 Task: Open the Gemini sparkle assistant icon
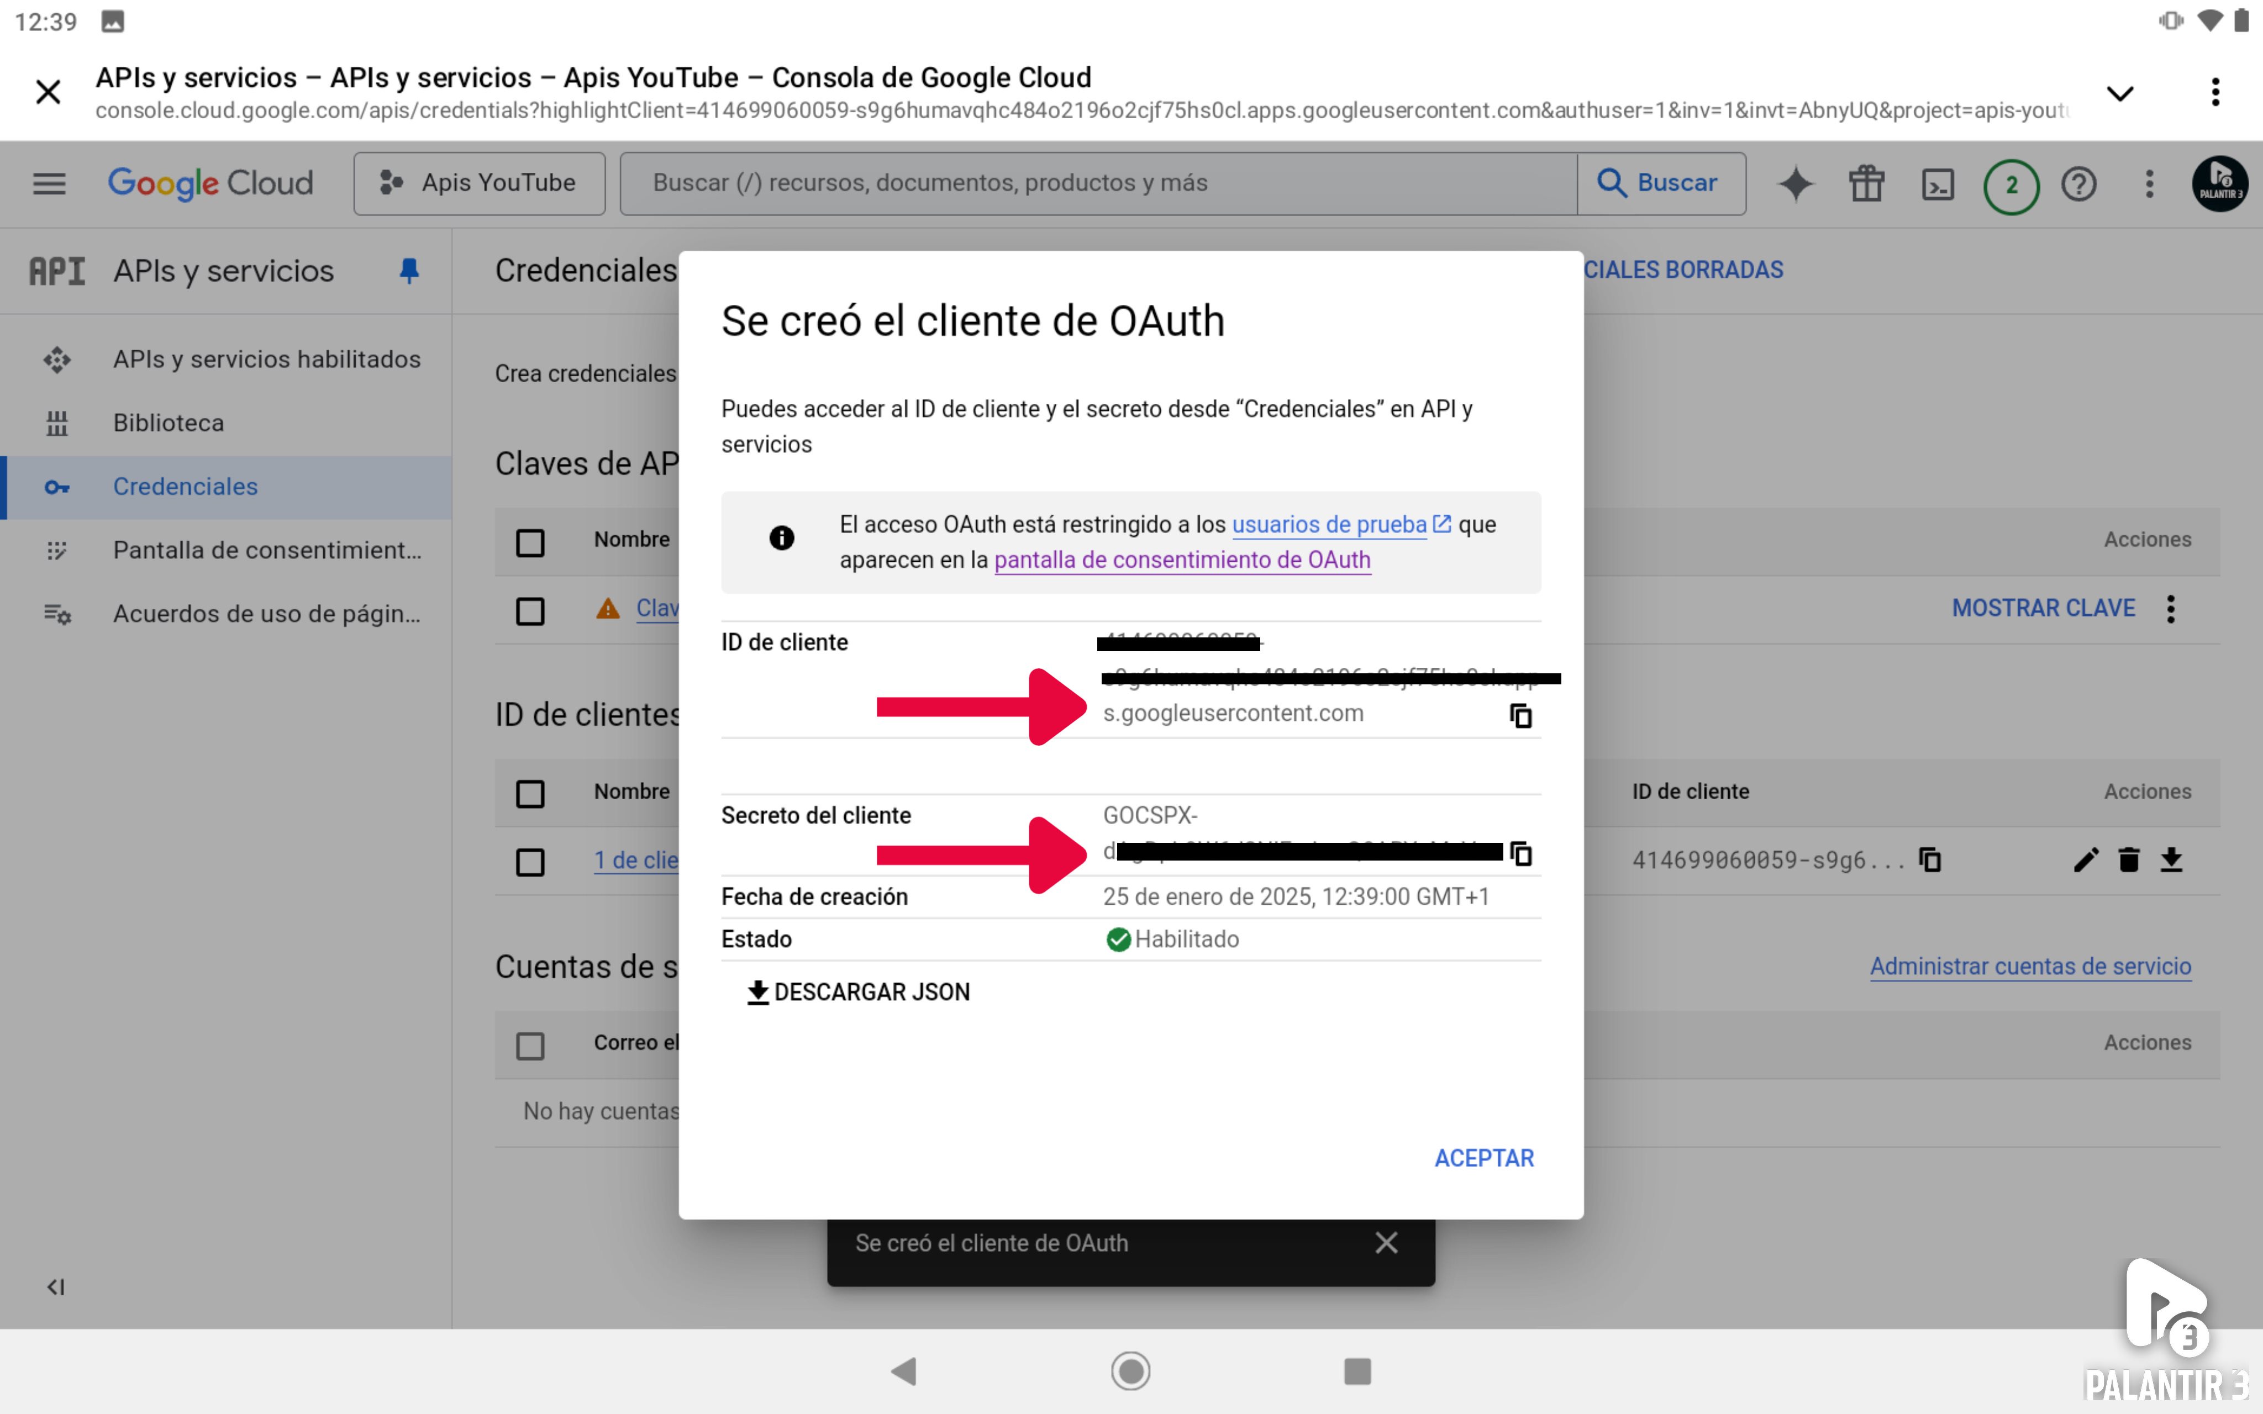[1796, 183]
